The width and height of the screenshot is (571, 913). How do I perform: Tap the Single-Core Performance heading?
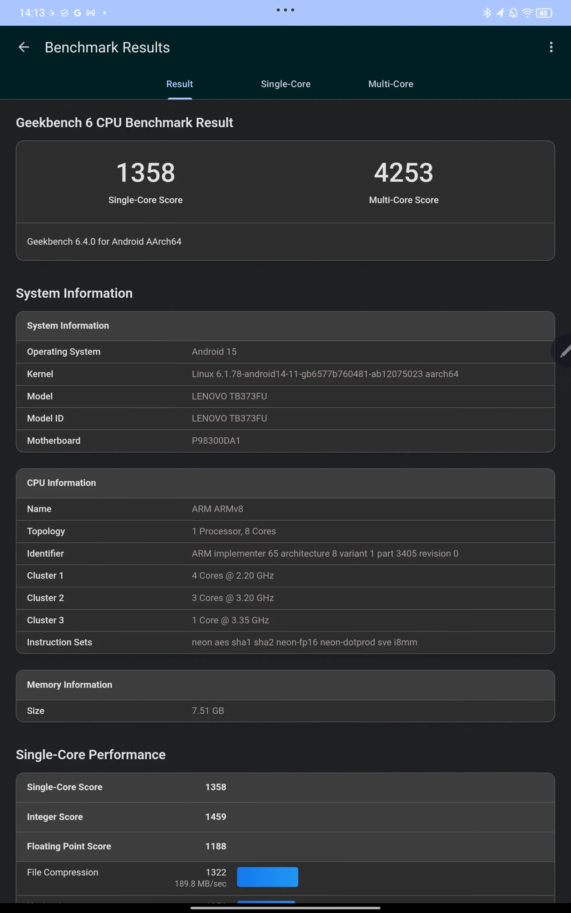[x=91, y=755]
